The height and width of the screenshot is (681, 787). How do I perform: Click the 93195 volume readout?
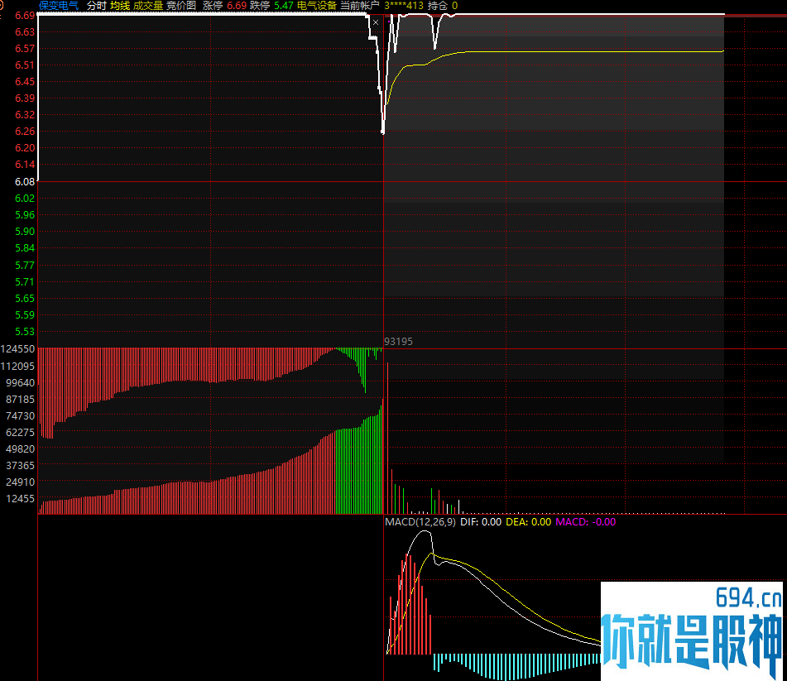pyautogui.click(x=399, y=341)
